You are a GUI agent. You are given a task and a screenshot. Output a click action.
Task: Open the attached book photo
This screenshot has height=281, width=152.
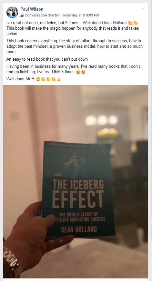[x=76, y=182]
